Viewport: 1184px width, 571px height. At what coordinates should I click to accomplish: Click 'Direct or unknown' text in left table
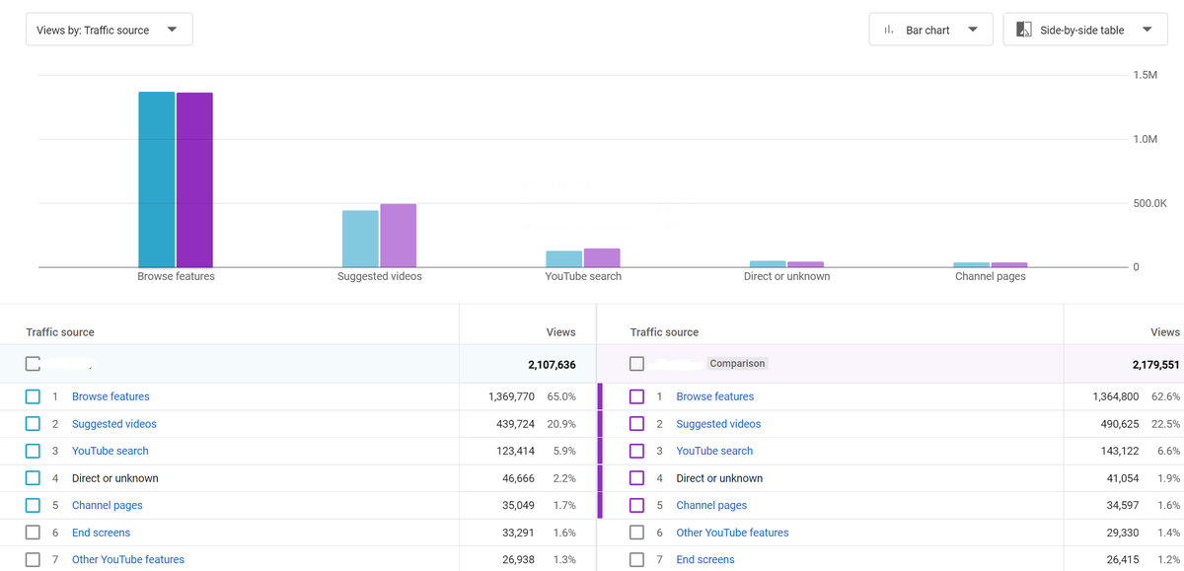point(114,478)
